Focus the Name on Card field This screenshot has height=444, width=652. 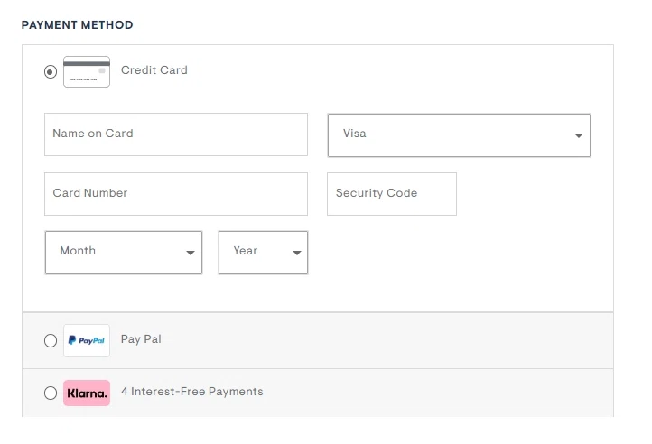coord(176,134)
